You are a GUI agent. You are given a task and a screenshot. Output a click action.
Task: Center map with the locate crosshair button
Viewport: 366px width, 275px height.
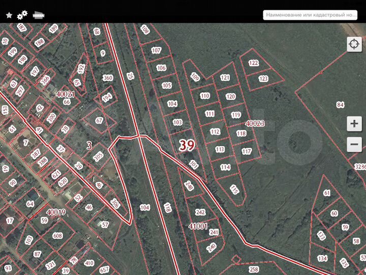[x=354, y=44]
